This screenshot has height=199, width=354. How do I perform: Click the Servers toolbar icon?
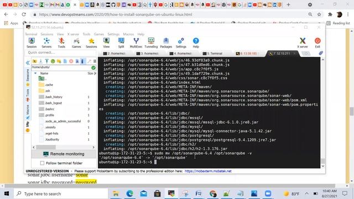[x=46, y=43]
